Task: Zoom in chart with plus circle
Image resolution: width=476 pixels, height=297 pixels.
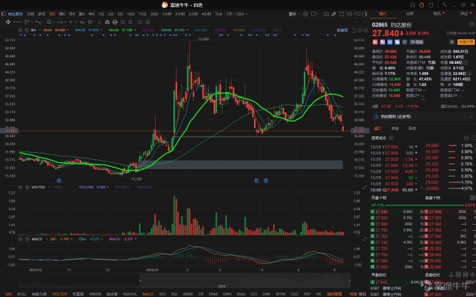Action: 365,30
